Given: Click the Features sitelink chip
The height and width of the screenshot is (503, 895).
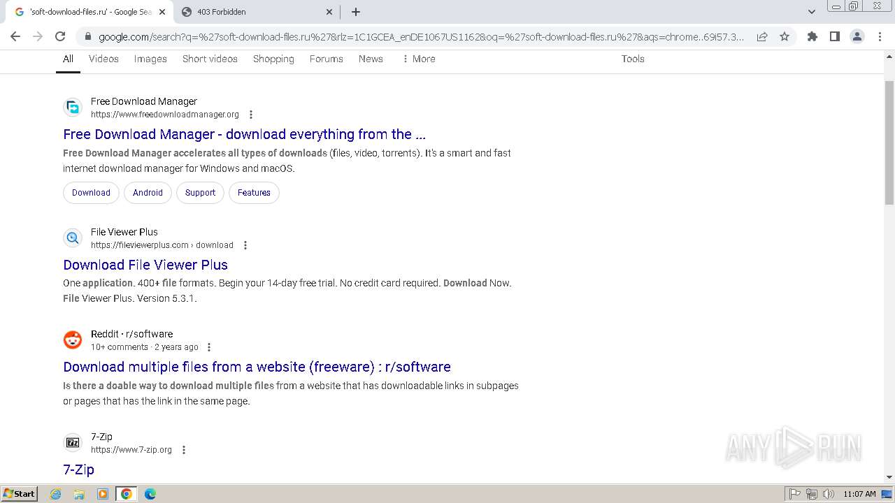Looking at the screenshot, I should pyautogui.click(x=254, y=193).
